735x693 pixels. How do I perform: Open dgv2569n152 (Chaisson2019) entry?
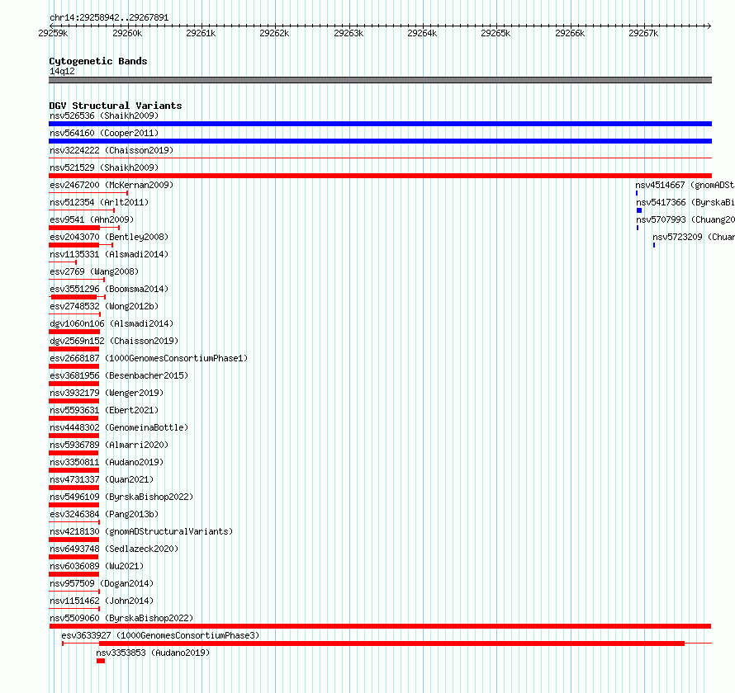(114, 341)
